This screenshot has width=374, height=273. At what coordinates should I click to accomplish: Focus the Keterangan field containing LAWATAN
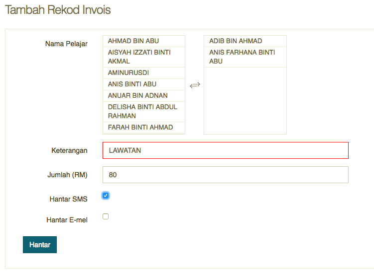tap(225, 150)
